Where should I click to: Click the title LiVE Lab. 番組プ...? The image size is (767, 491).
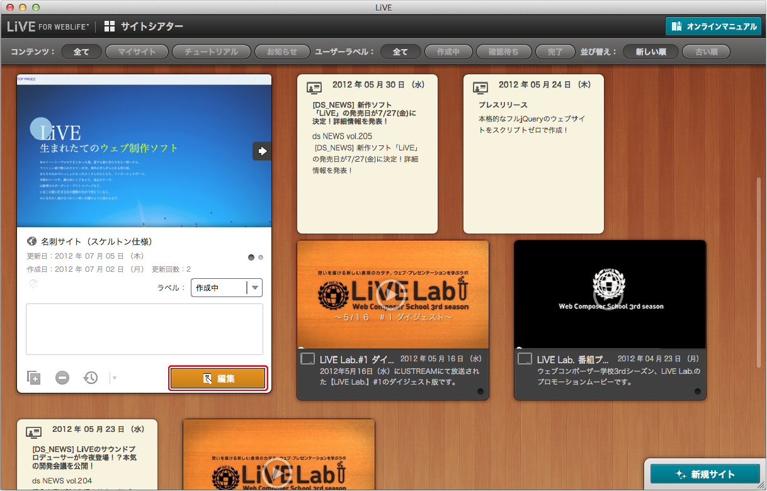tap(573, 360)
